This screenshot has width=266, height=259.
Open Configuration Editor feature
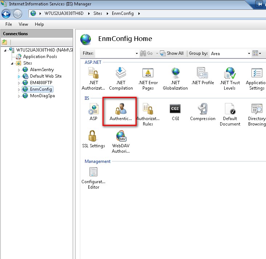(93, 178)
